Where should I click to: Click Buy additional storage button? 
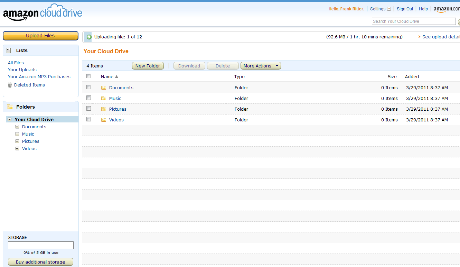[x=40, y=262]
